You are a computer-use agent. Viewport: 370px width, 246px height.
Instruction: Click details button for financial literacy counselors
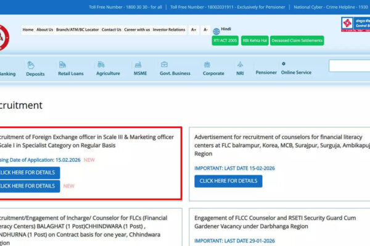coord(228,181)
